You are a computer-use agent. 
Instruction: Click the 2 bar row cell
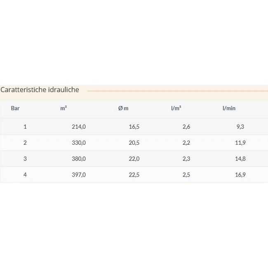click(25, 143)
